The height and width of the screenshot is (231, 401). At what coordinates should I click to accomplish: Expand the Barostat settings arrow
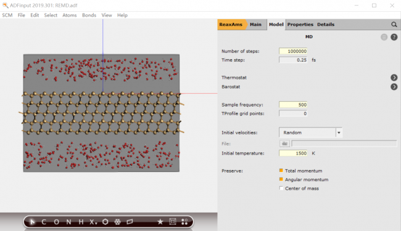click(394, 87)
